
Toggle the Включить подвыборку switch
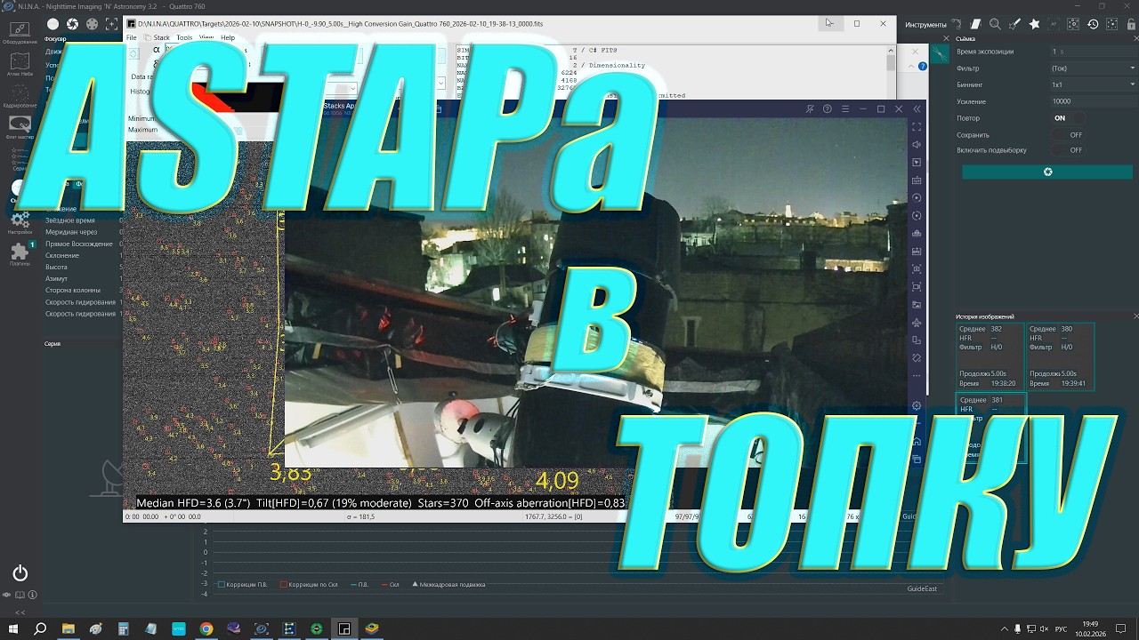pyautogui.click(x=1068, y=150)
